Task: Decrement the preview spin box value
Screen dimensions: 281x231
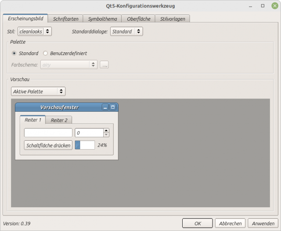Action: coord(106,135)
